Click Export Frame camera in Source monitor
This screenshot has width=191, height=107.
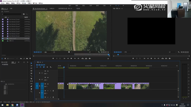90,58
